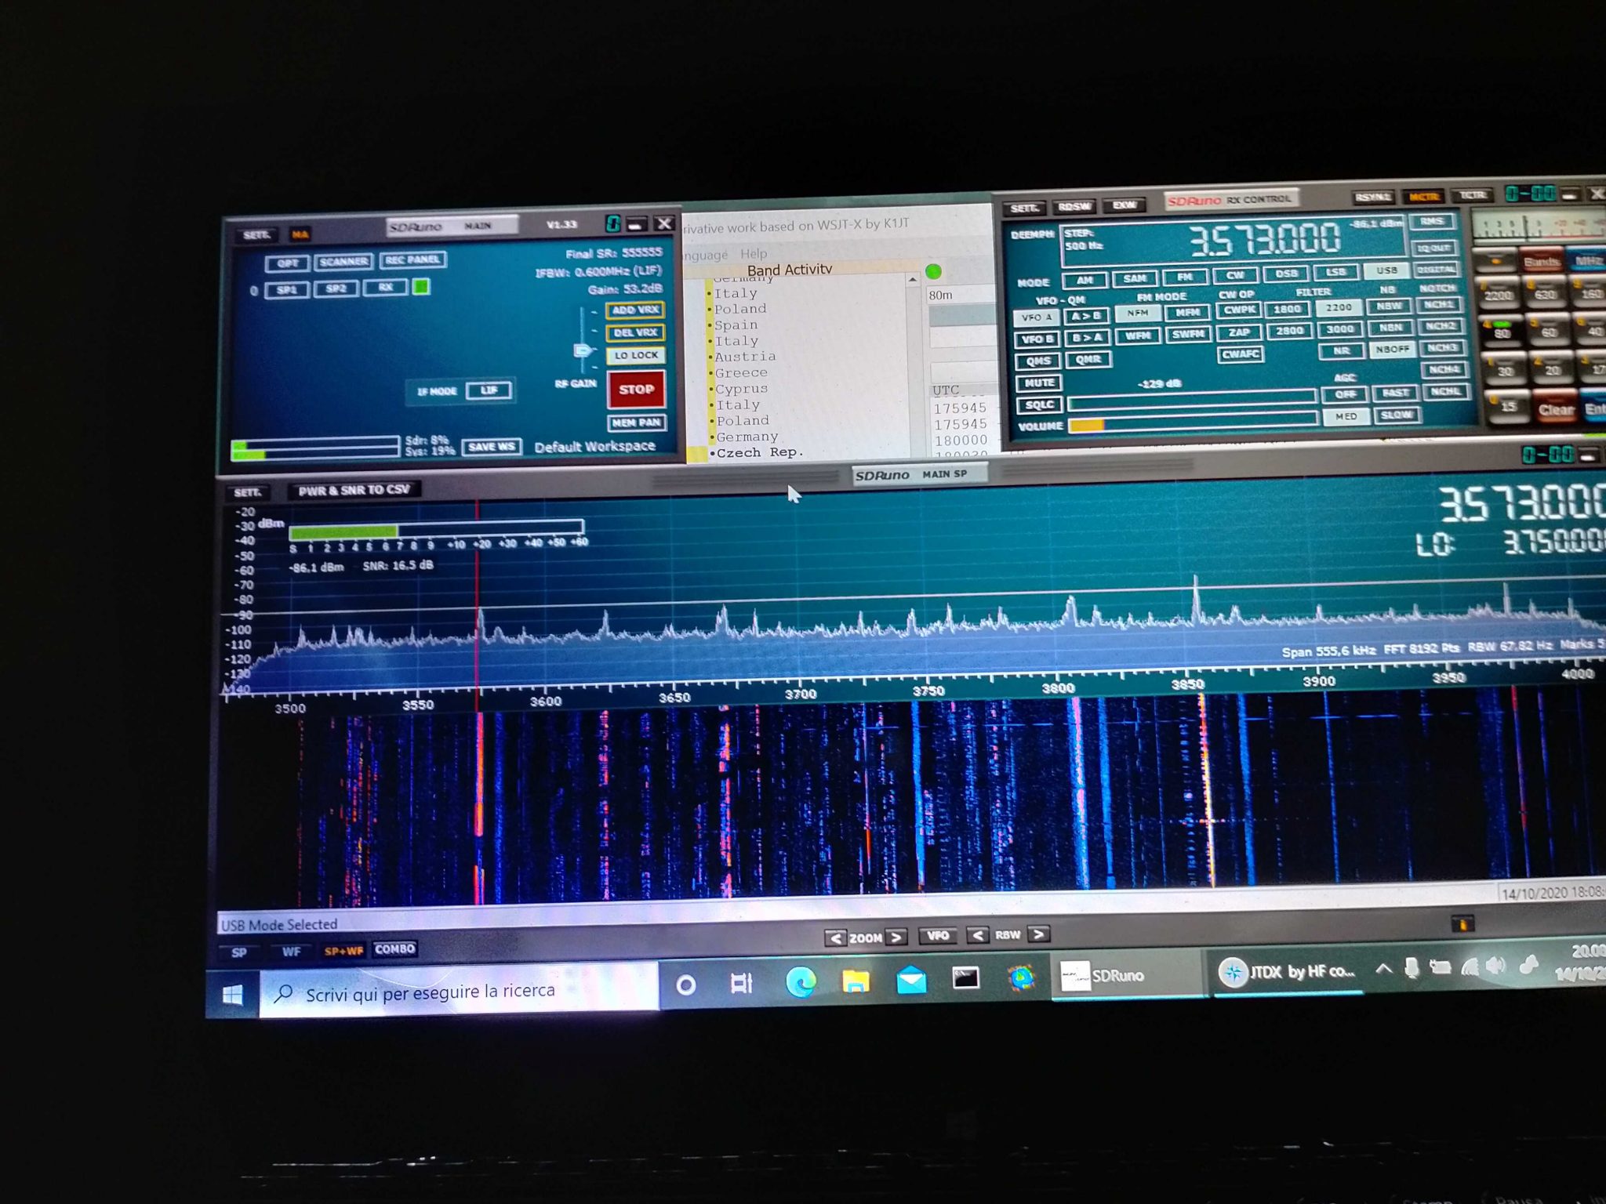
Task: Open File Explorer from the taskbar
Action: pos(856,981)
